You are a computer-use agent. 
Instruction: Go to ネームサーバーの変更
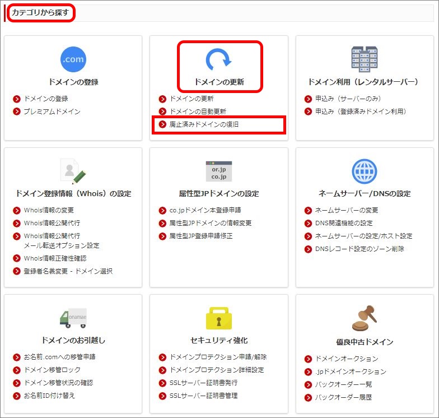[347, 210]
